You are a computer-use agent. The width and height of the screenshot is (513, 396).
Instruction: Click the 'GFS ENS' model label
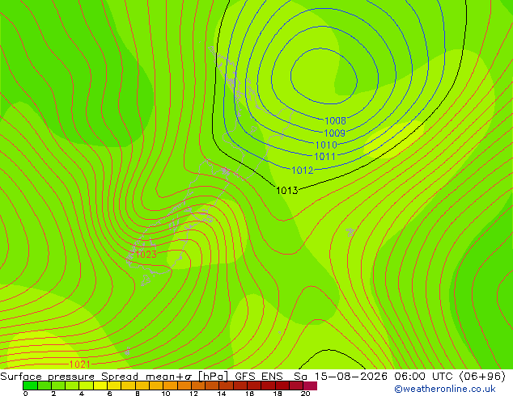point(258,377)
